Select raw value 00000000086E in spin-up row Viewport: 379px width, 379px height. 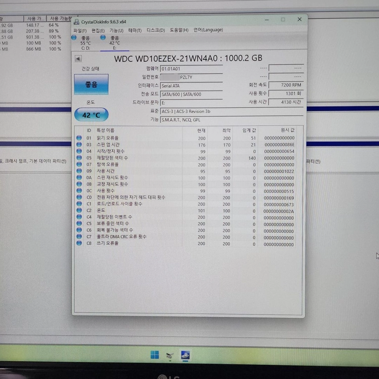click(279, 145)
